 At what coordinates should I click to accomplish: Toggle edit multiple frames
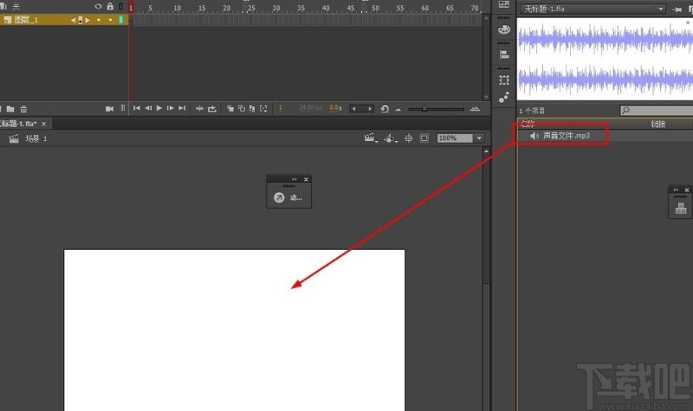pos(252,109)
